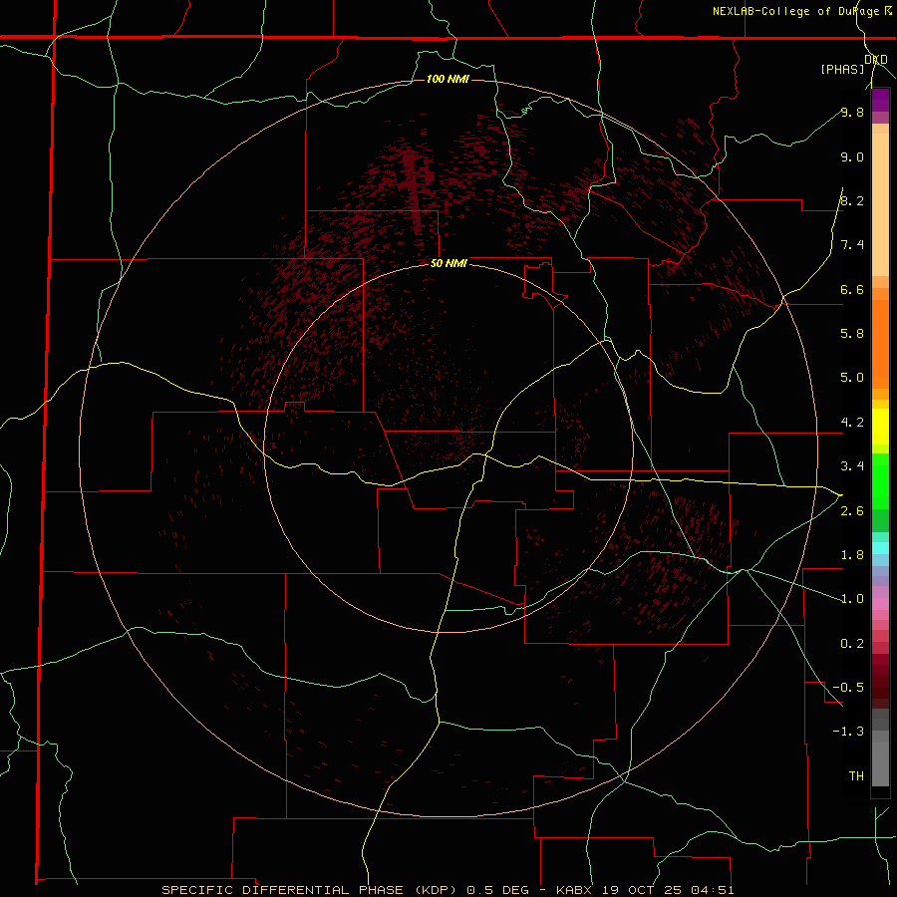Viewport: 897px width, 897px height.
Task: Click the 9.0 legend value
Action: (852, 156)
